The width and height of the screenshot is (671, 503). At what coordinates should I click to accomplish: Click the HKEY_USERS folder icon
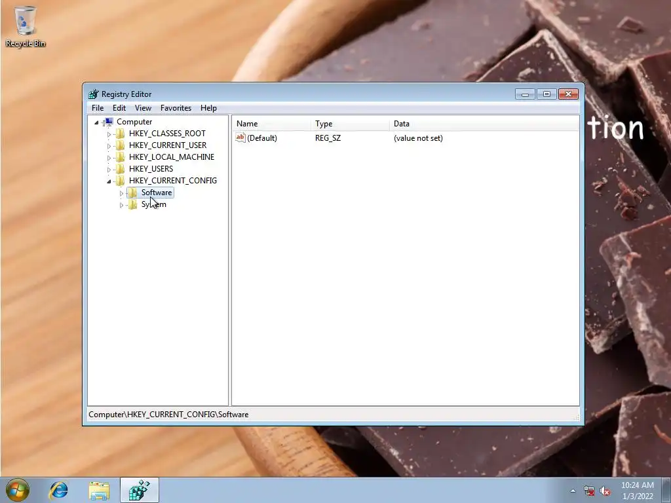(121, 169)
